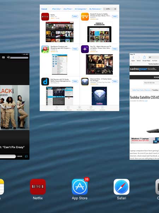Tap the purple Fan TV star icon
The image size is (159, 213).
pos(85,49)
